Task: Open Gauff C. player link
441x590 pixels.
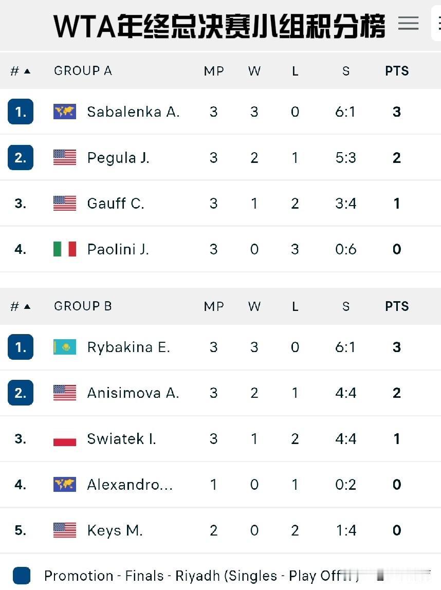Action: pos(116,204)
